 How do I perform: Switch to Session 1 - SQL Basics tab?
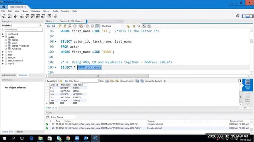pyautogui.click(x=71, y=21)
